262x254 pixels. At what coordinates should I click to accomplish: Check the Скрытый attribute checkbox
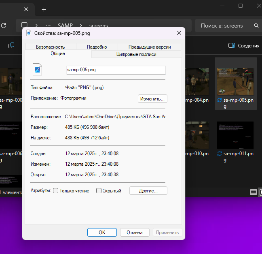99,191
